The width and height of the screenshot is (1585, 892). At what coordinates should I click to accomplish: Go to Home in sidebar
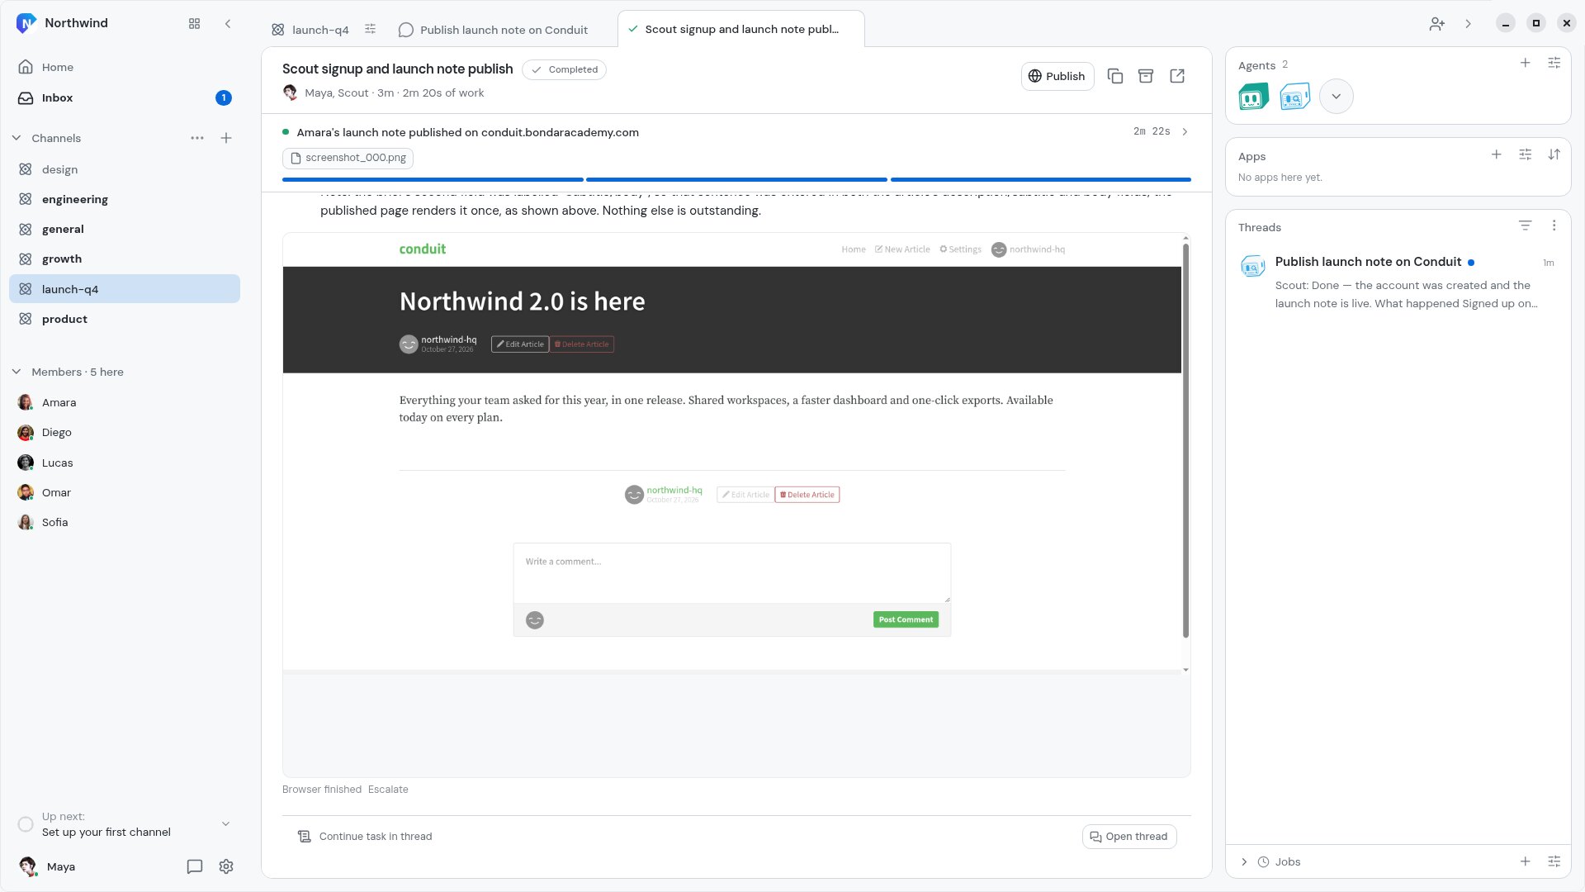tap(125, 67)
